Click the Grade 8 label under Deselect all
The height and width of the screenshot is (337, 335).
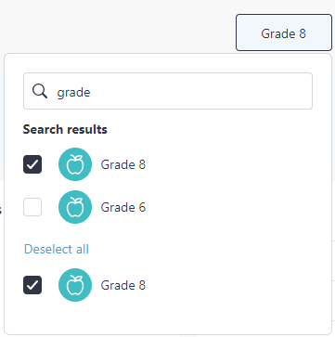point(123,285)
